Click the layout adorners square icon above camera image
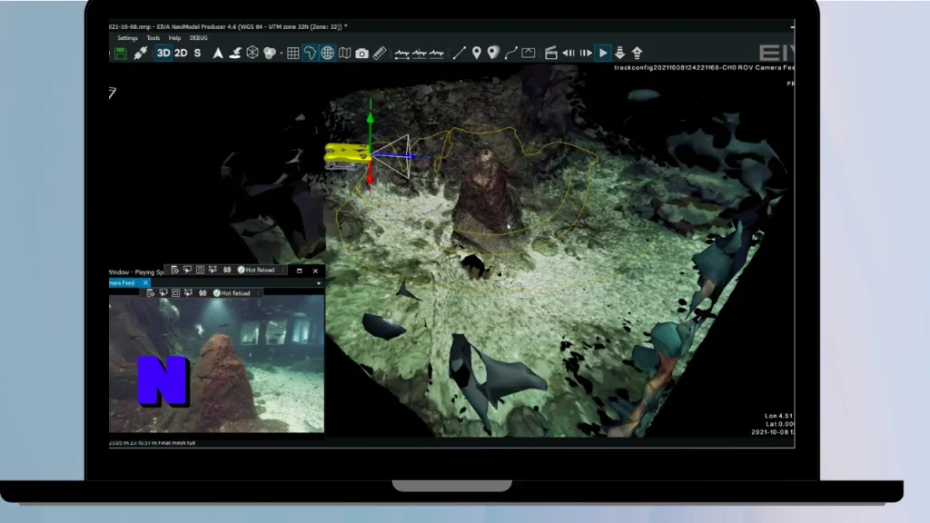Image resolution: width=930 pixels, height=523 pixels. tap(175, 293)
